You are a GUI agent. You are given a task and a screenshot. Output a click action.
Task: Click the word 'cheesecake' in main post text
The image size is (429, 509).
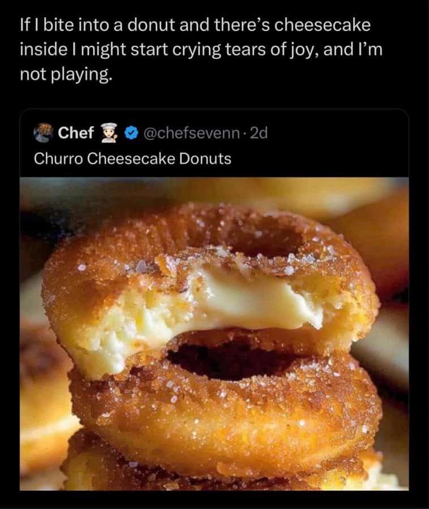click(323, 25)
